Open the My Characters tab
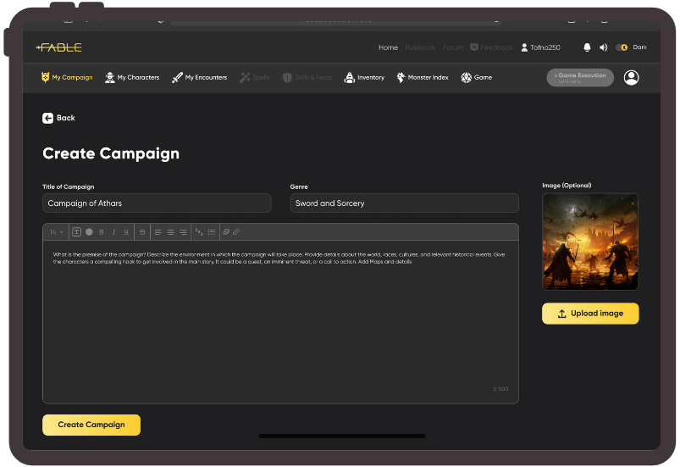The image size is (680, 467). pos(132,78)
